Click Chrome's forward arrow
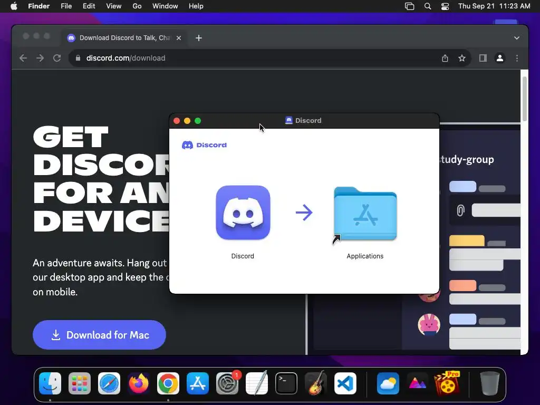The width and height of the screenshot is (540, 405). coord(40,58)
